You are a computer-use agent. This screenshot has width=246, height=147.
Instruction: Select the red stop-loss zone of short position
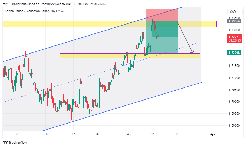click(162, 15)
